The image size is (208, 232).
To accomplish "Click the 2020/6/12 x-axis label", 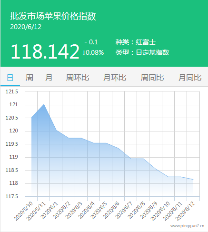I will point(186,211).
